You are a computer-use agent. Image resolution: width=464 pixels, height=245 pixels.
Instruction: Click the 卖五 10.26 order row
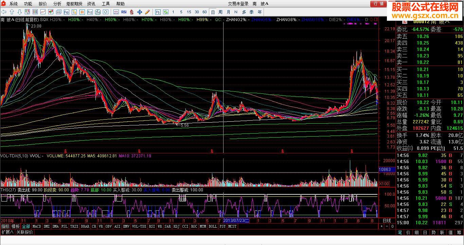click(x=430, y=36)
